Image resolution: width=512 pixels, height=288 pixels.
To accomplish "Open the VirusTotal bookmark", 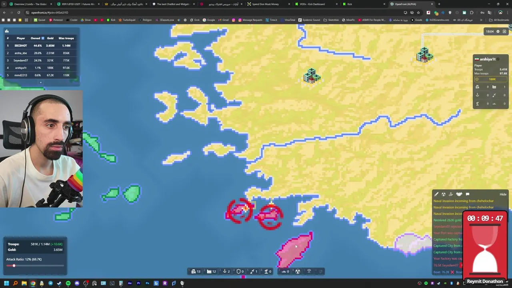I will click(288, 20).
